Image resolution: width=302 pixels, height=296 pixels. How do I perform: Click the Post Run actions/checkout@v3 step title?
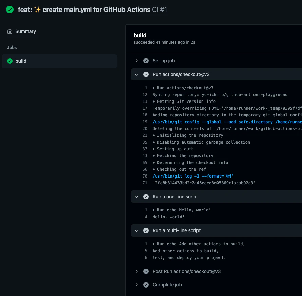187,271
